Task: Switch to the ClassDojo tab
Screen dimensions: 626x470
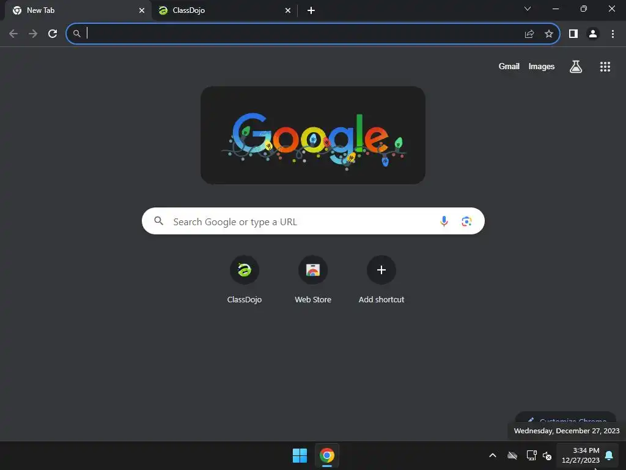Action: click(224, 10)
